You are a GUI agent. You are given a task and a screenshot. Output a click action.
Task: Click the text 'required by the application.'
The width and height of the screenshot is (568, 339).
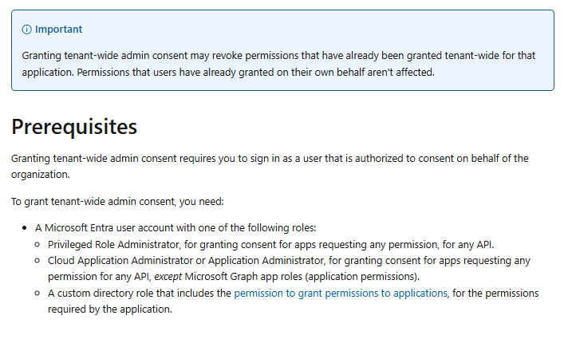[110, 309]
